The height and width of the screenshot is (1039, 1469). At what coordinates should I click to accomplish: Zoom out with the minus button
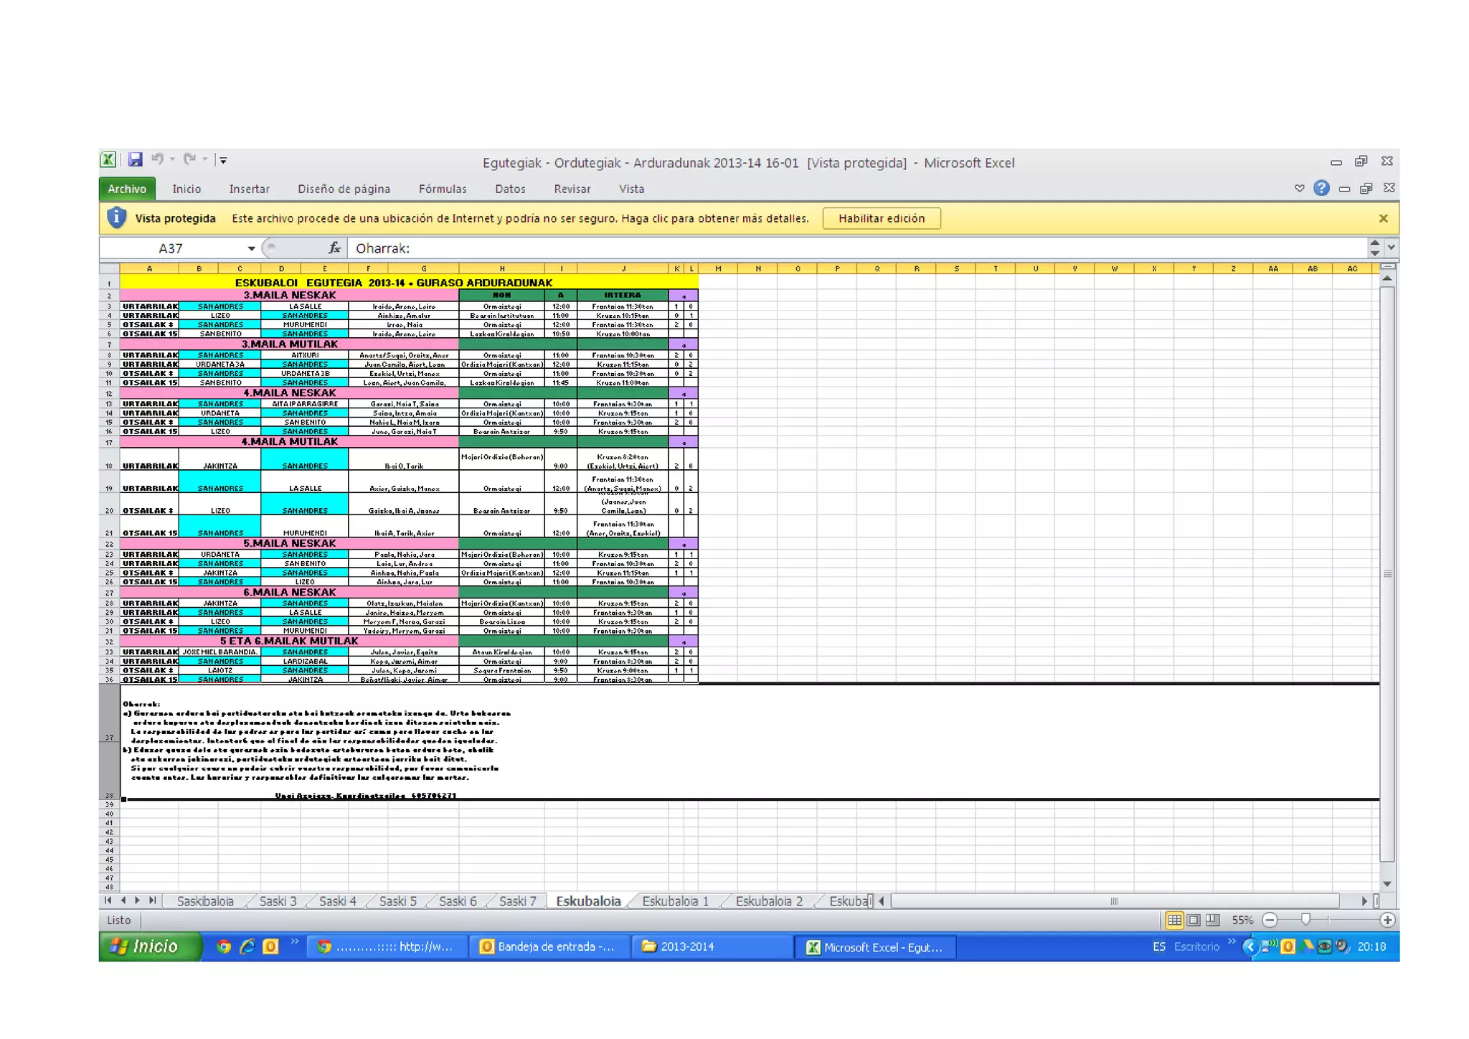click(x=1270, y=921)
